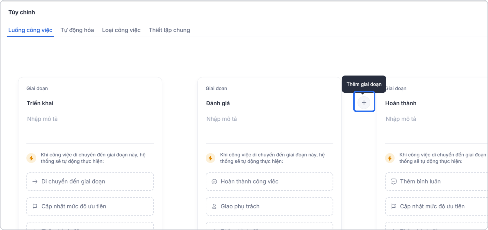
Task: Click the checkmark icon on Hoàn thành công việc
Action: click(214, 182)
